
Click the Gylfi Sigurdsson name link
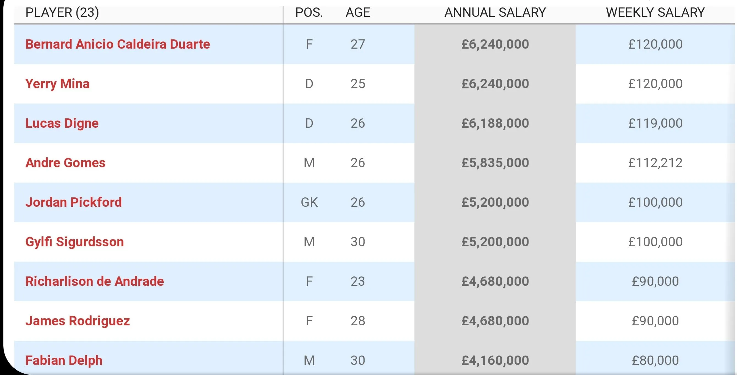coord(75,242)
